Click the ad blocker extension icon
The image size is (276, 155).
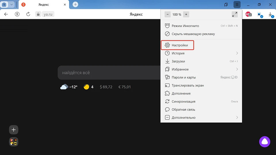[248, 14]
